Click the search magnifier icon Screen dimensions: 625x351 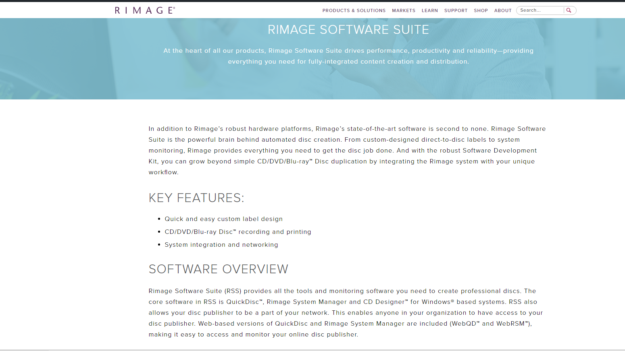pyautogui.click(x=569, y=10)
